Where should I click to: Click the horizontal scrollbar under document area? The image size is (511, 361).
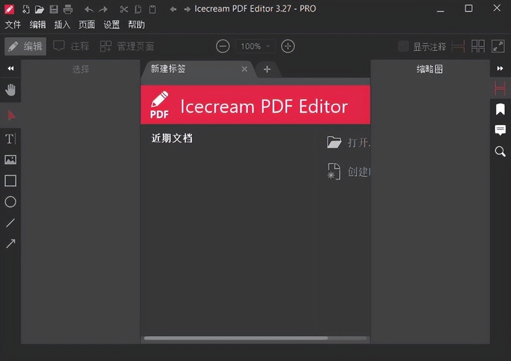(x=236, y=338)
